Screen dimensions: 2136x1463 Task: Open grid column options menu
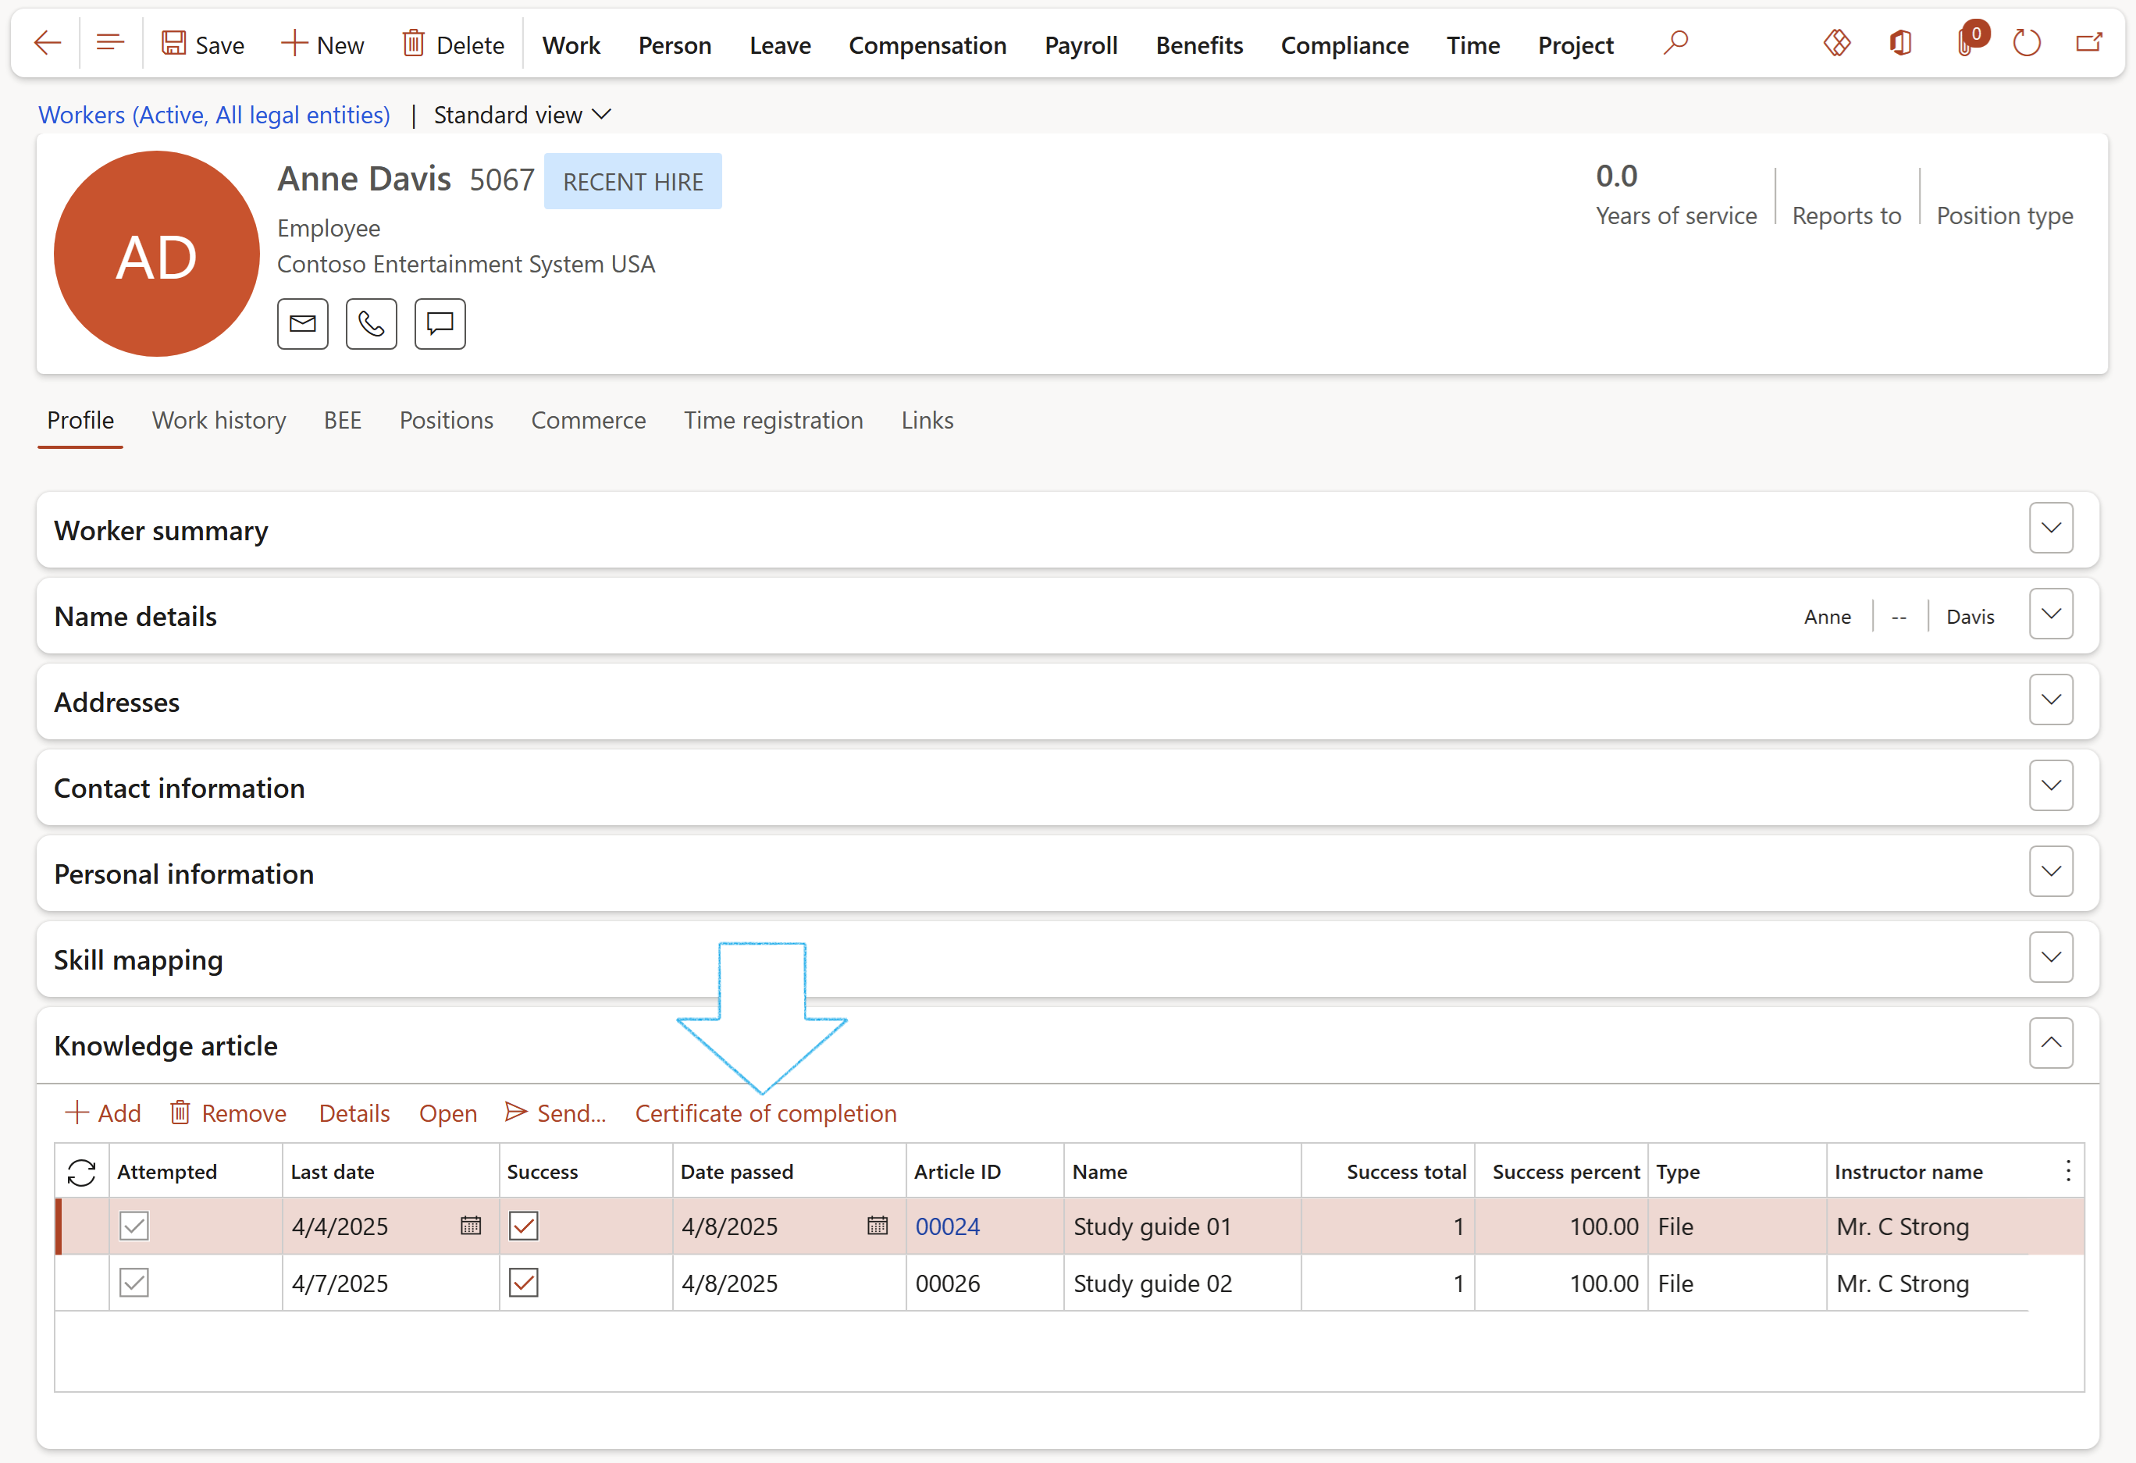coord(2068,1171)
